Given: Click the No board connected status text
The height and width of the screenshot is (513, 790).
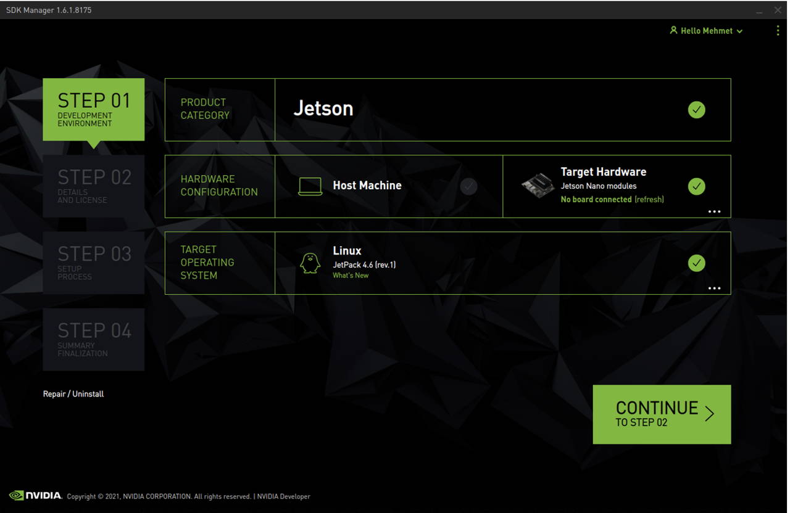Looking at the screenshot, I should 596,200.
